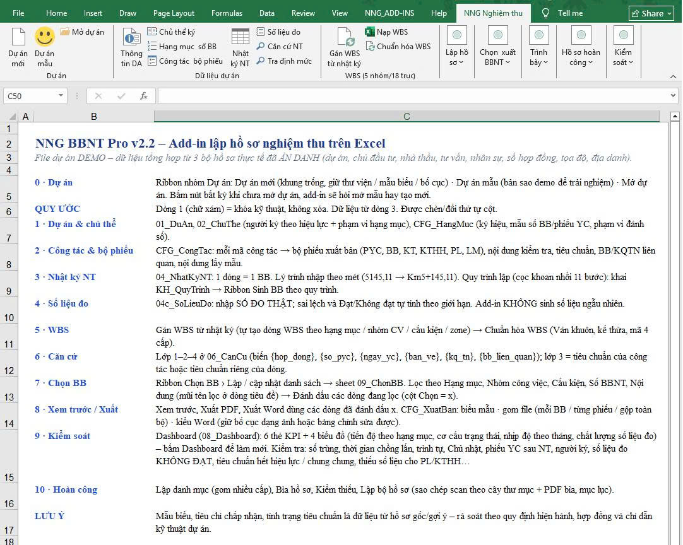
Task: Open the Nhật ký NT table icon
Action: pos(241,37)
